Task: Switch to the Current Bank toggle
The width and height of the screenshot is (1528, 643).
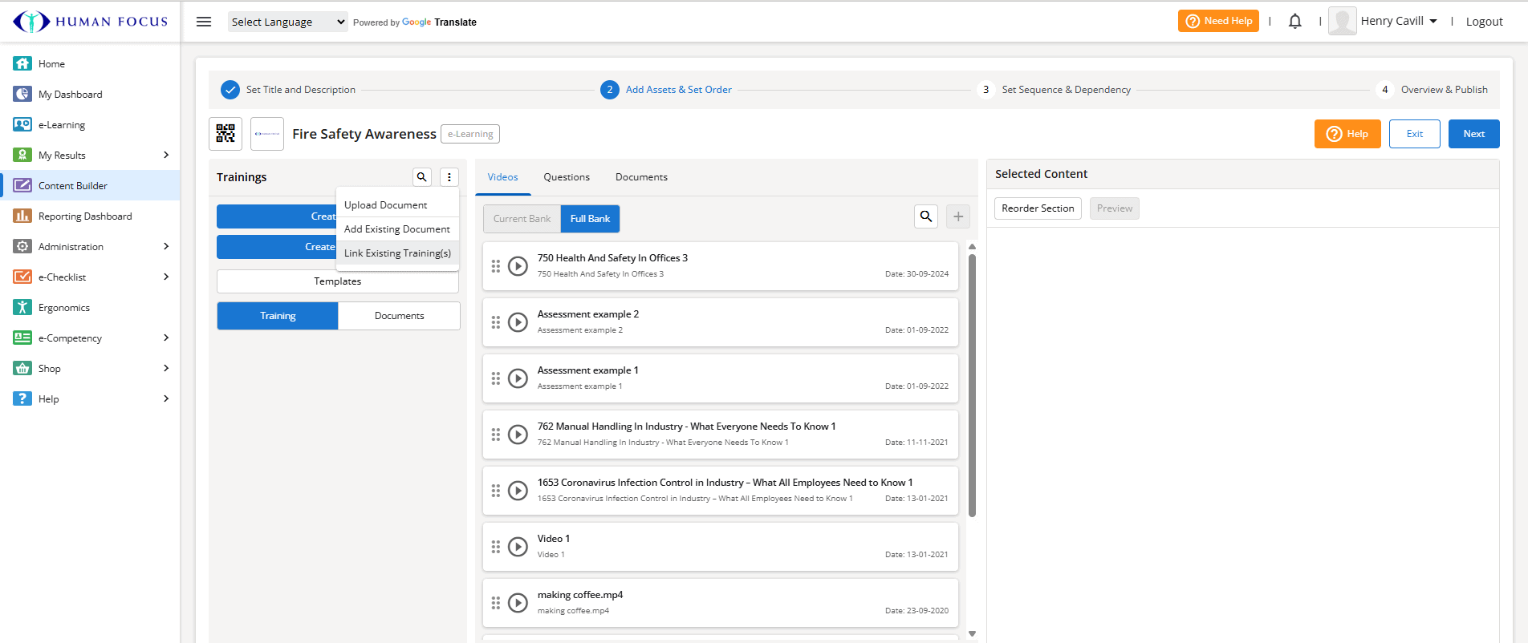Action: pyautogui.click(x=522, y=219)
